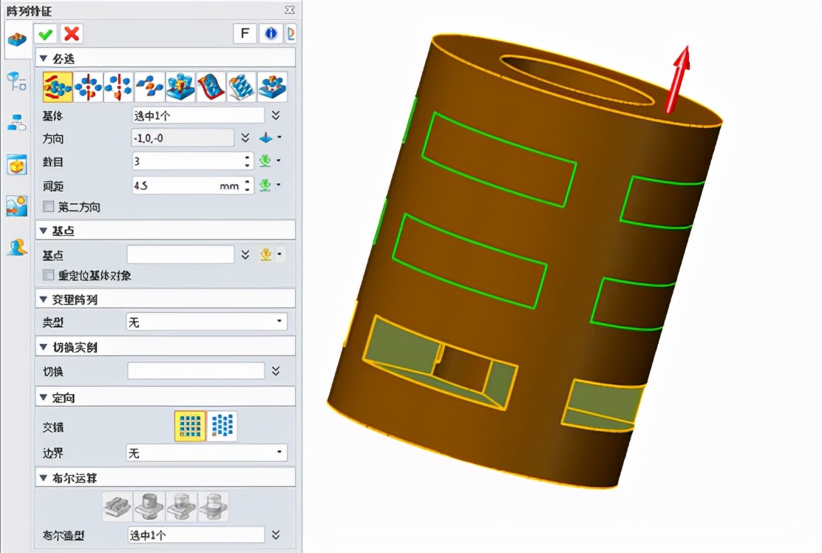Collapse the 布尔运算 section
This screenshot has width=822, height=553.
[43, 478]
